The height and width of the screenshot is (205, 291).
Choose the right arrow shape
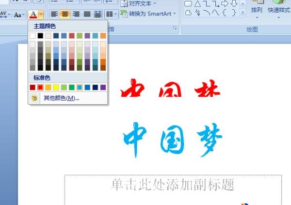tap(225, 4)
